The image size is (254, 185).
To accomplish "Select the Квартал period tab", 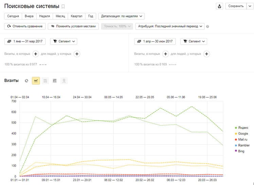I will (x=76, y=16).
